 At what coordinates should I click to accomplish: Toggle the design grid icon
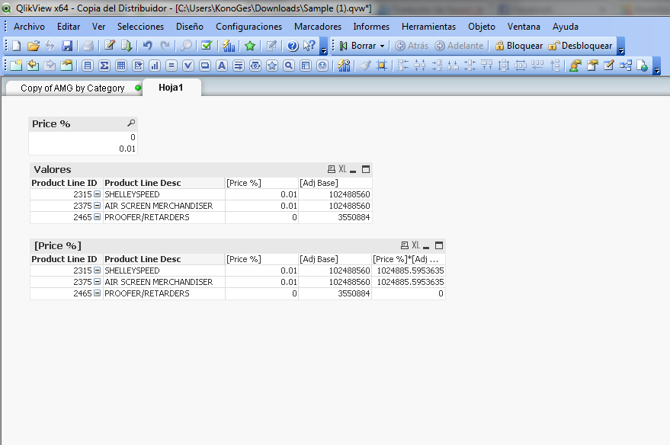click(x=382, y=66)
